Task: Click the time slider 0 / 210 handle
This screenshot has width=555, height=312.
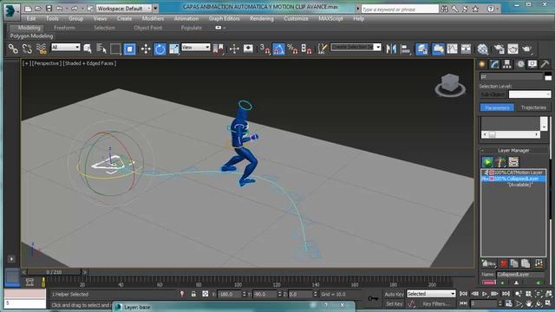Action: (x=54, y=272)
